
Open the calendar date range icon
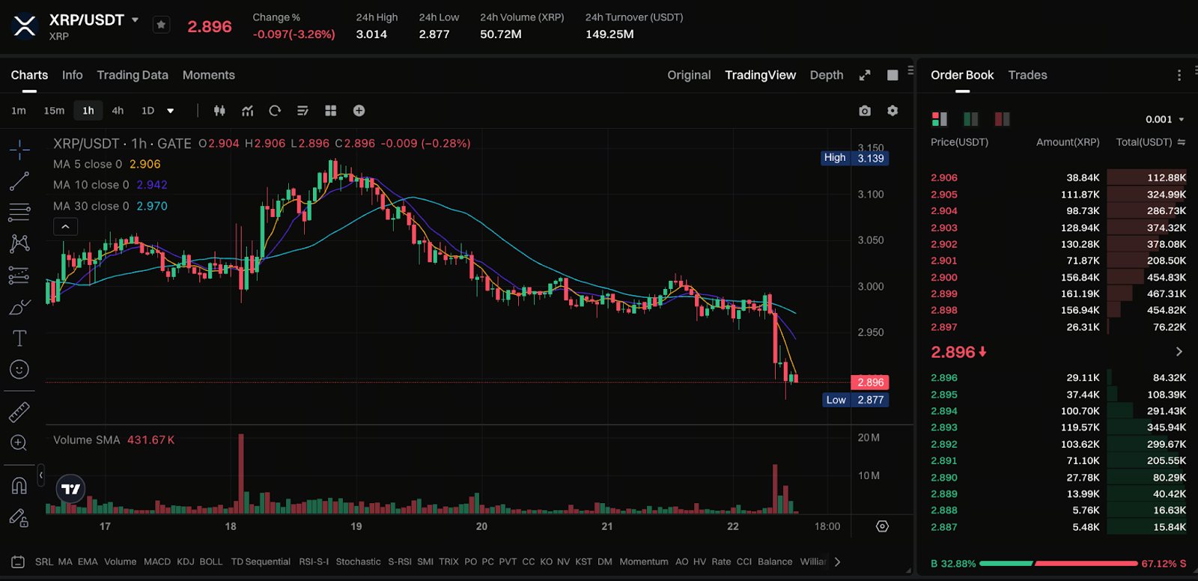coord(19,562)
